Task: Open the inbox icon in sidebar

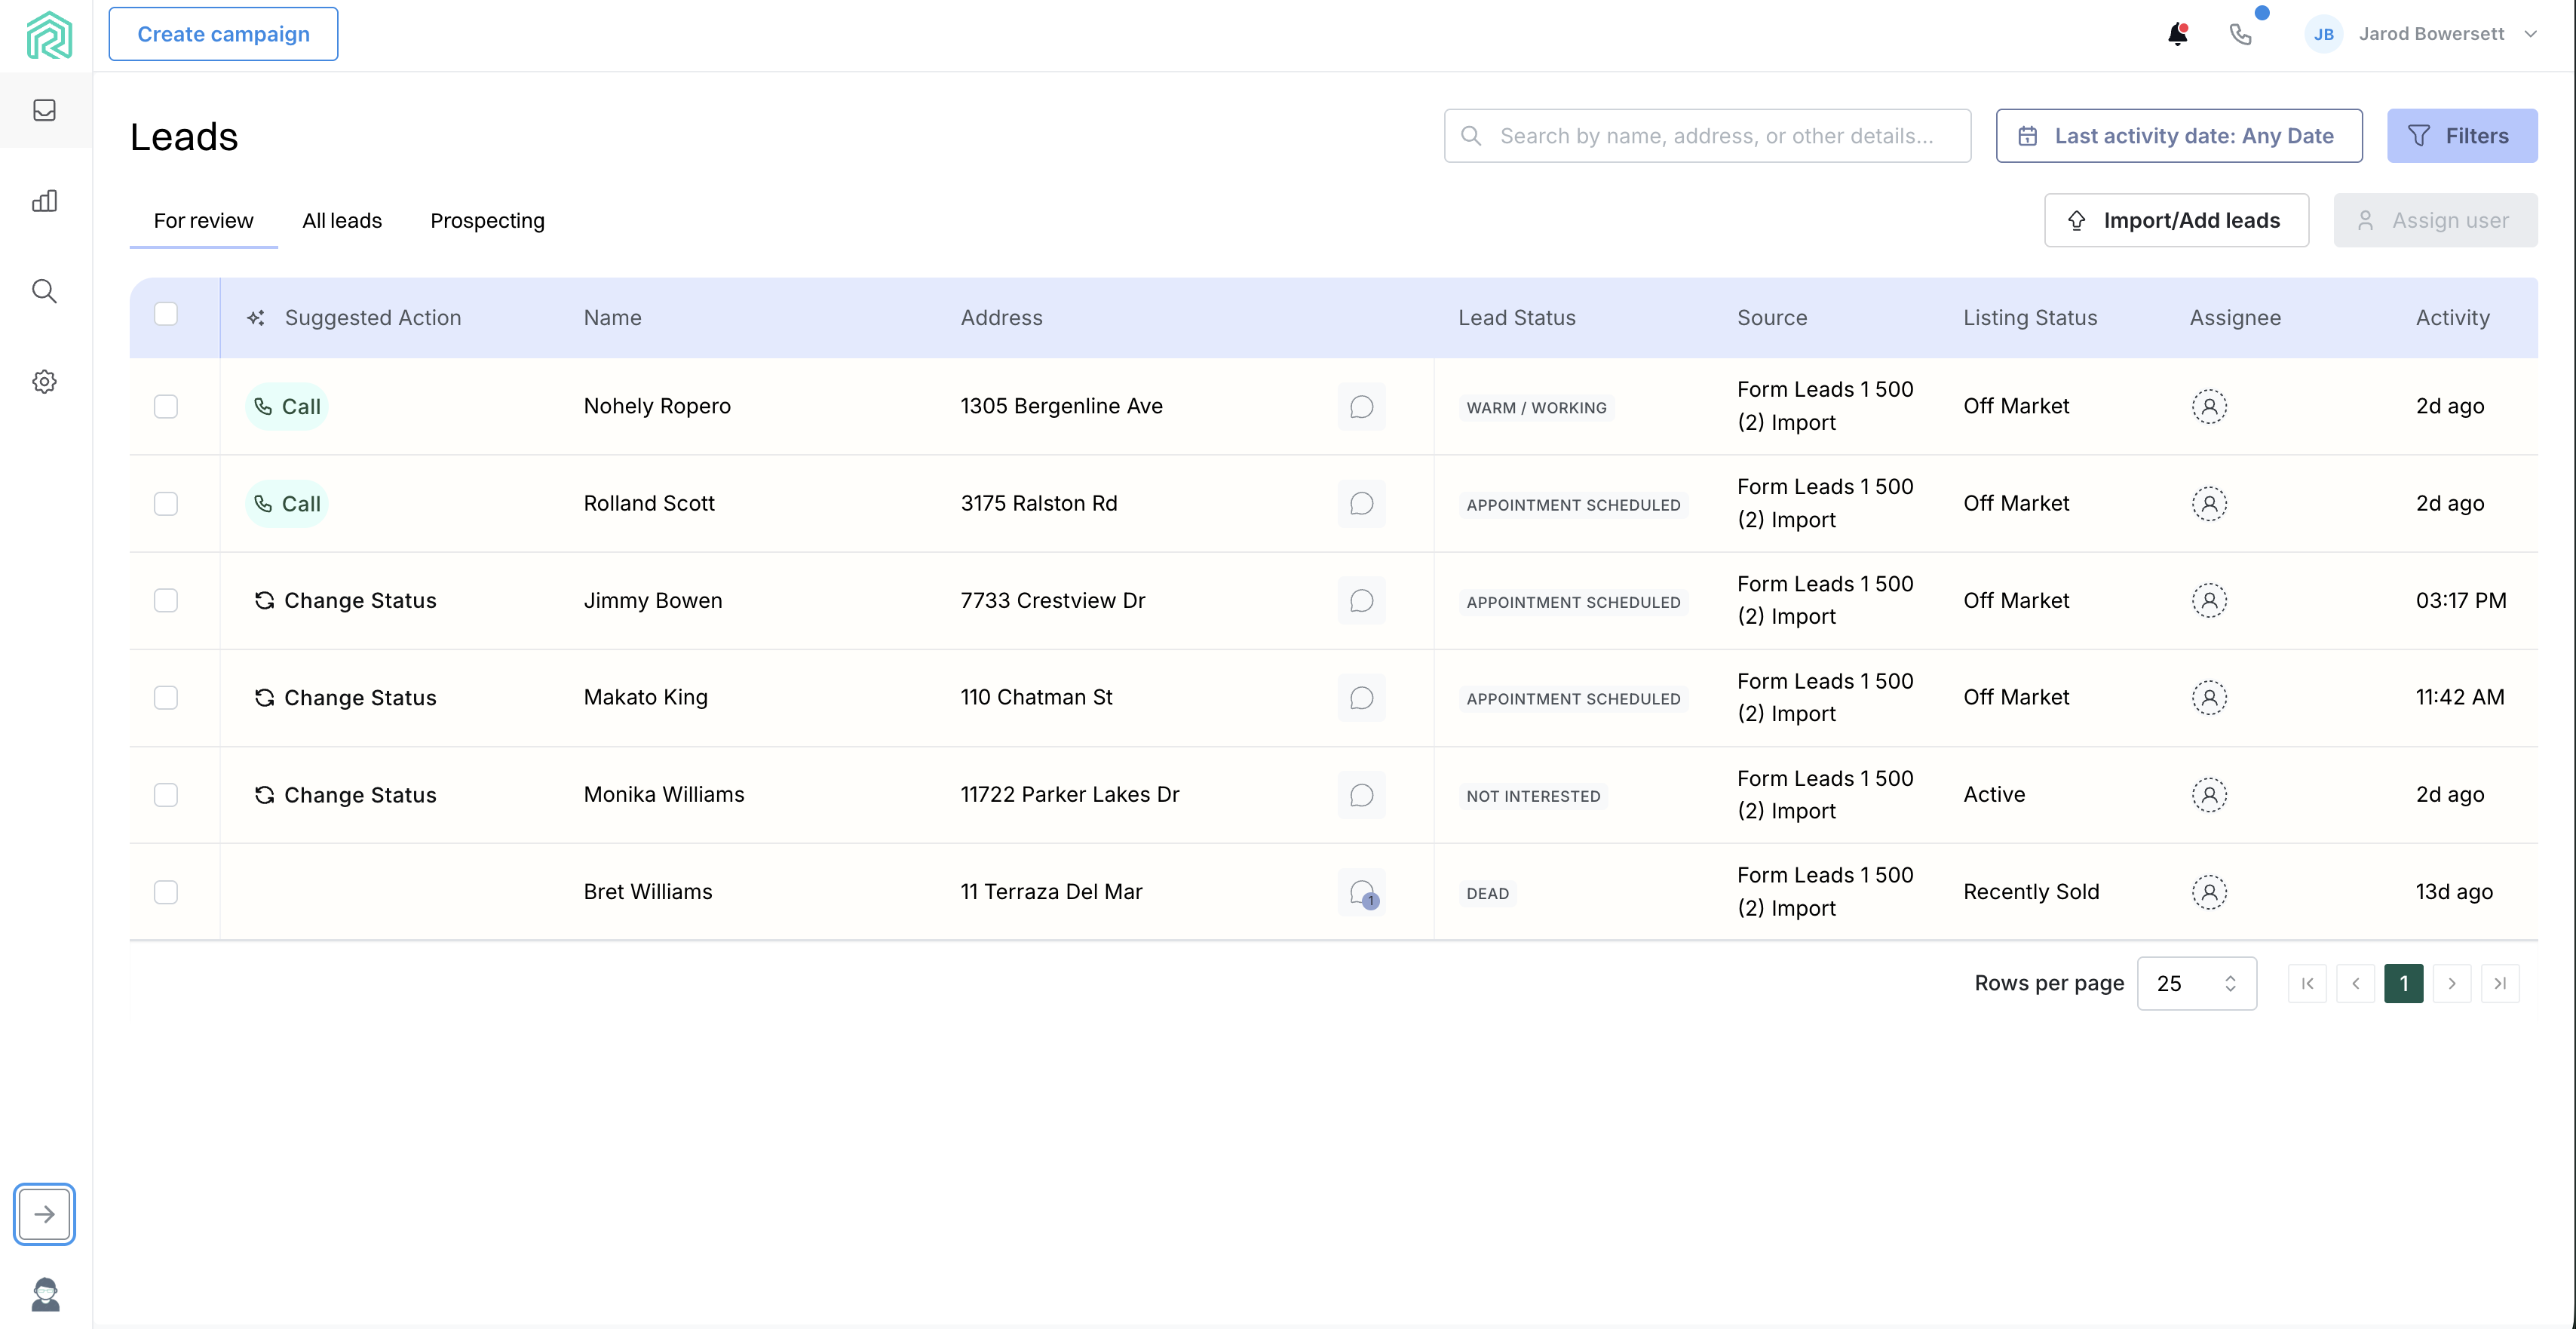Action: pos(44,110)
